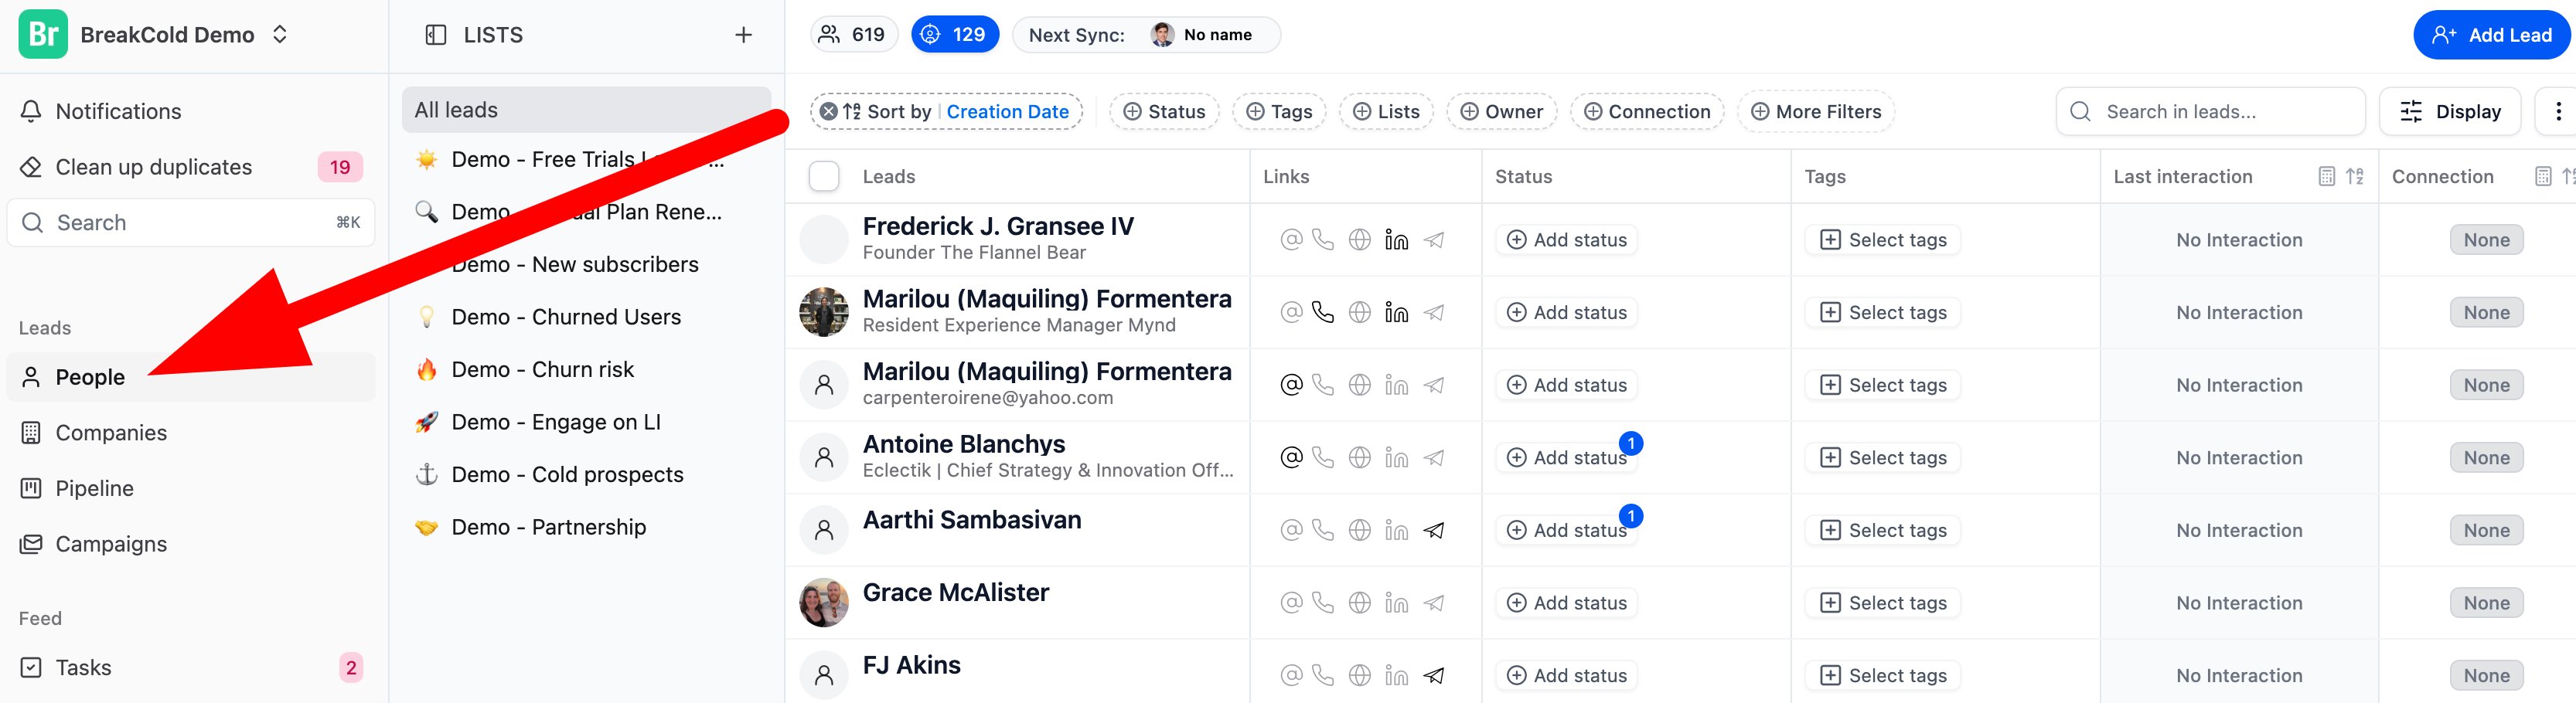The image size is (2576, 703).
Task: Click website globe icon for Antoine Blanchys
Action: pyautogui.click(x=1359, y=457)
